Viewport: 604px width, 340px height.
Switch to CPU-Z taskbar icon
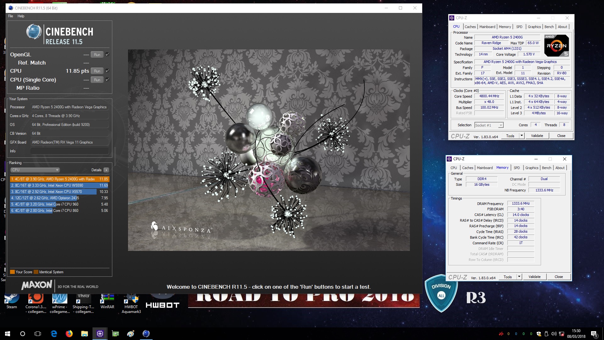(100, 334)
